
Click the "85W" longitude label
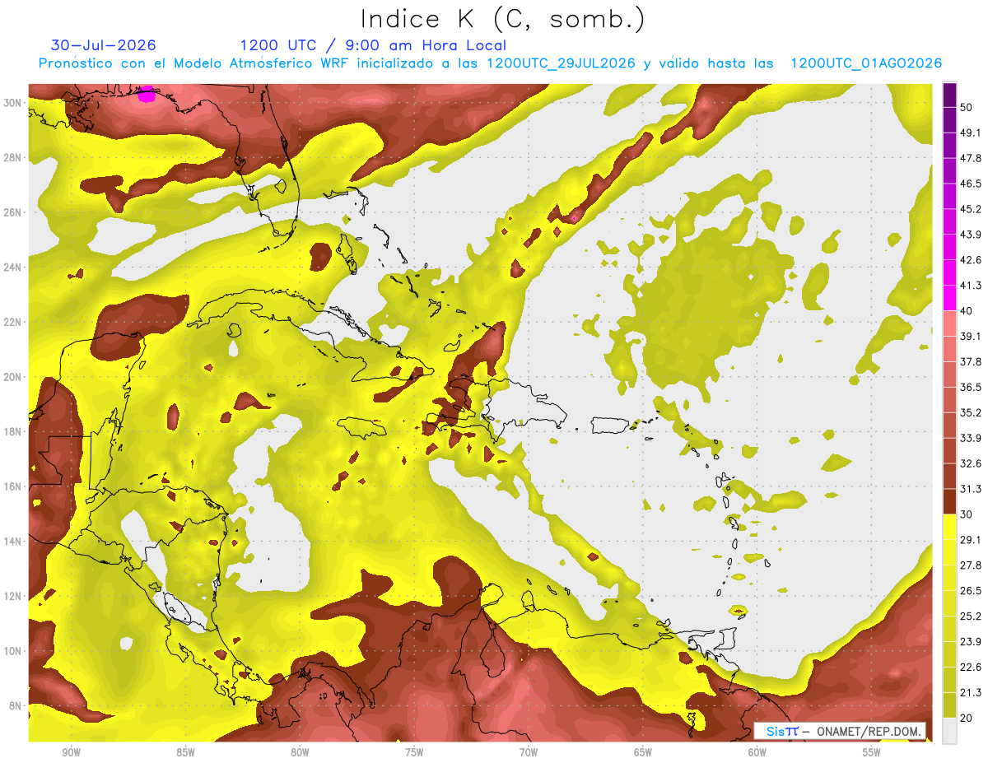pos(185,752)
